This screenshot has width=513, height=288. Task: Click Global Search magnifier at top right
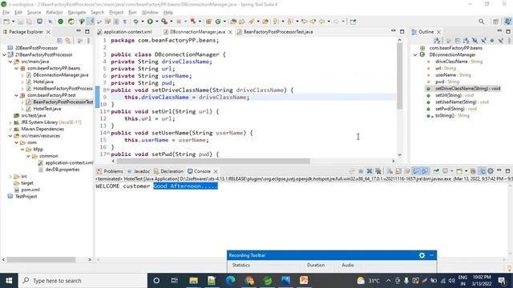[x=481, y=22]
